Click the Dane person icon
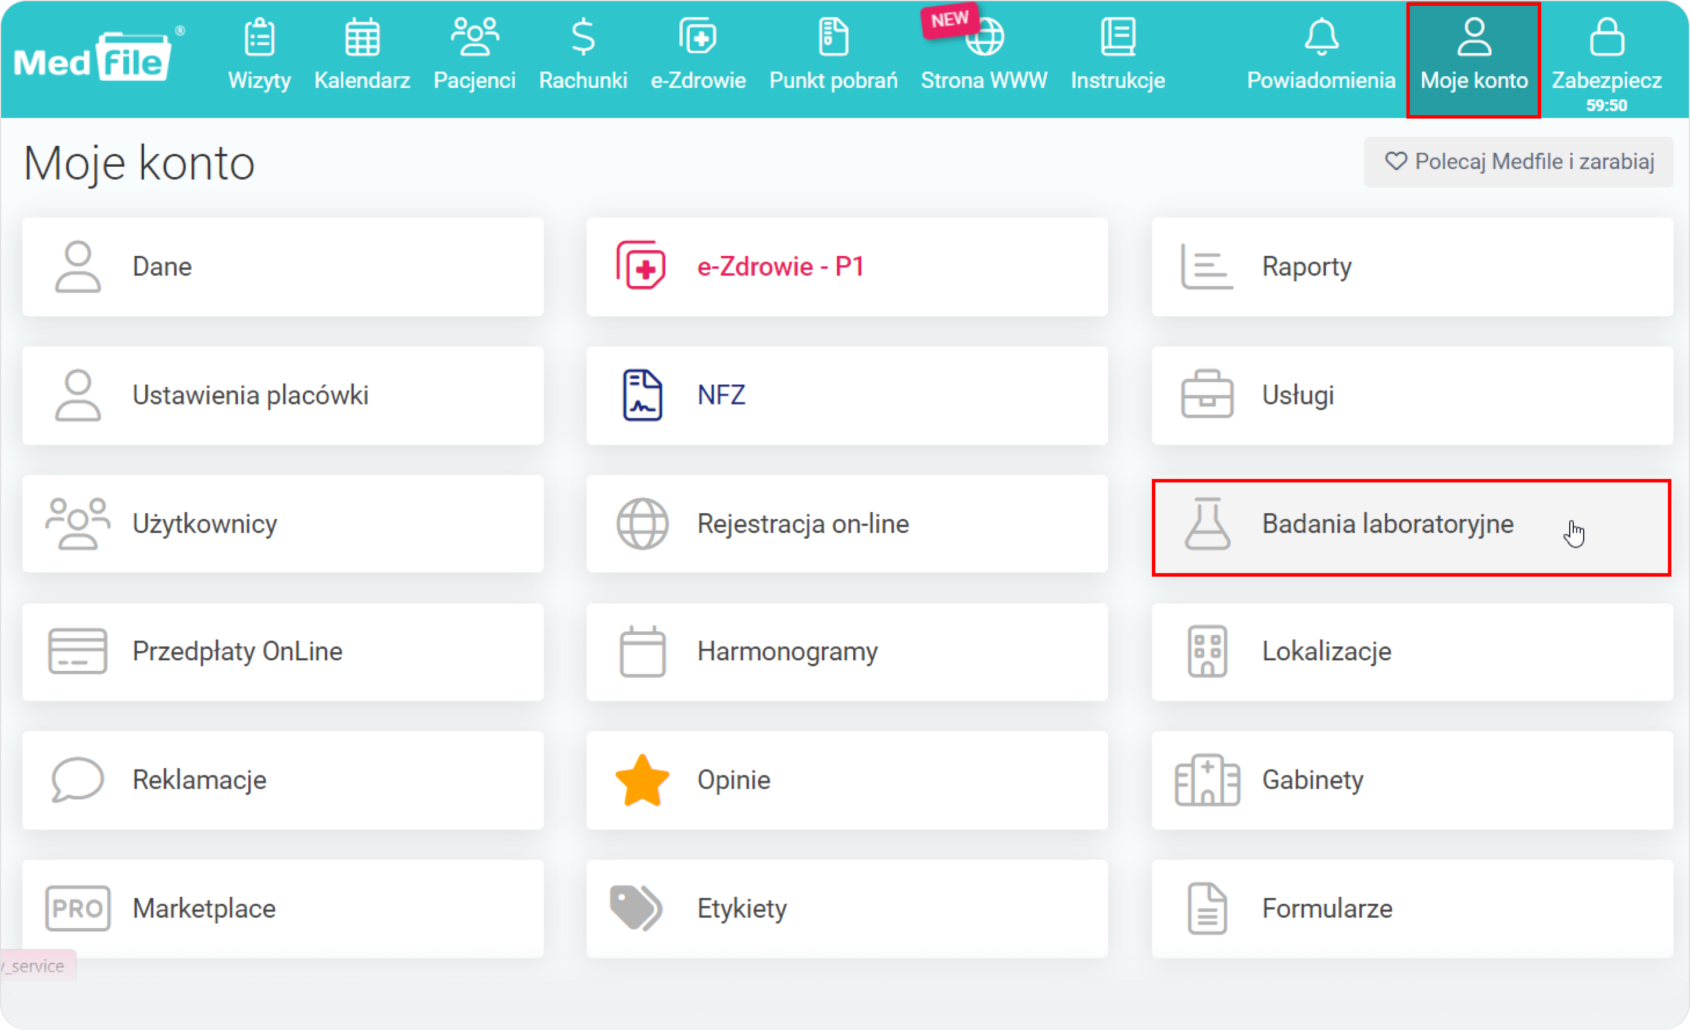The width and height of the screenshot is (1690, 1030). [77, 266]
